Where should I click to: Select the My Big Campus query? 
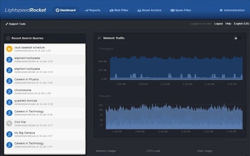(x=45, y=134)
